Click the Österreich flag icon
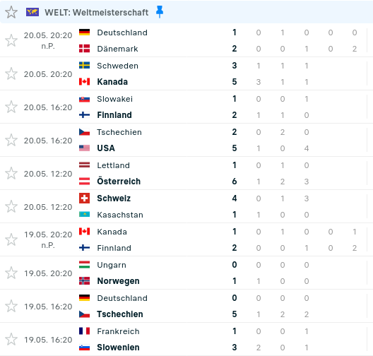The height and width of the screenshot is (356, 373). tap(85, 182)
